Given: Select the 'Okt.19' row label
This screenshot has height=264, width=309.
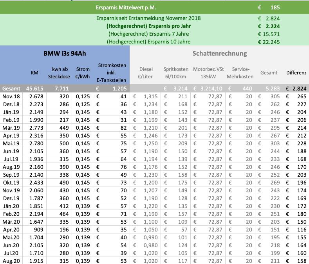Looking at the screenshot, I should [11, 183].
